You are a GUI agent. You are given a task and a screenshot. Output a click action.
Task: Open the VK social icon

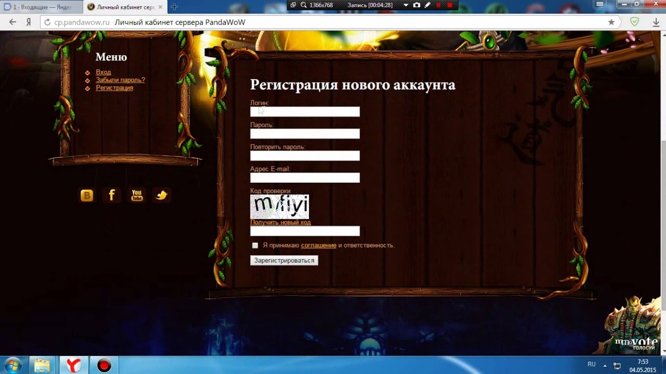87,195
